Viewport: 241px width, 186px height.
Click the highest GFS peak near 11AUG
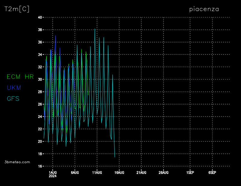95,29
